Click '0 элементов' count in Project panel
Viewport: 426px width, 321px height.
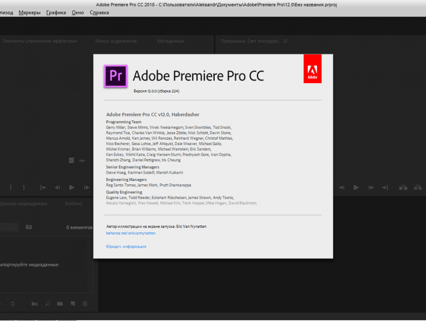[x=79, y=227]
